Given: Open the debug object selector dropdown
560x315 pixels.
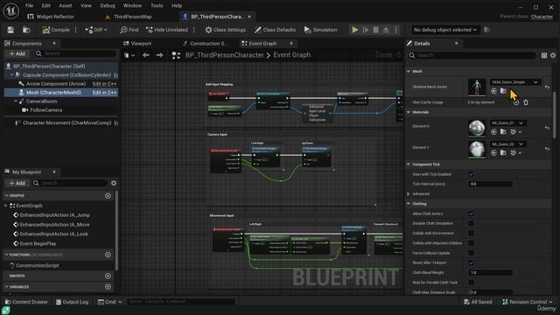Looking at the screenshot, I should [445, 30].
